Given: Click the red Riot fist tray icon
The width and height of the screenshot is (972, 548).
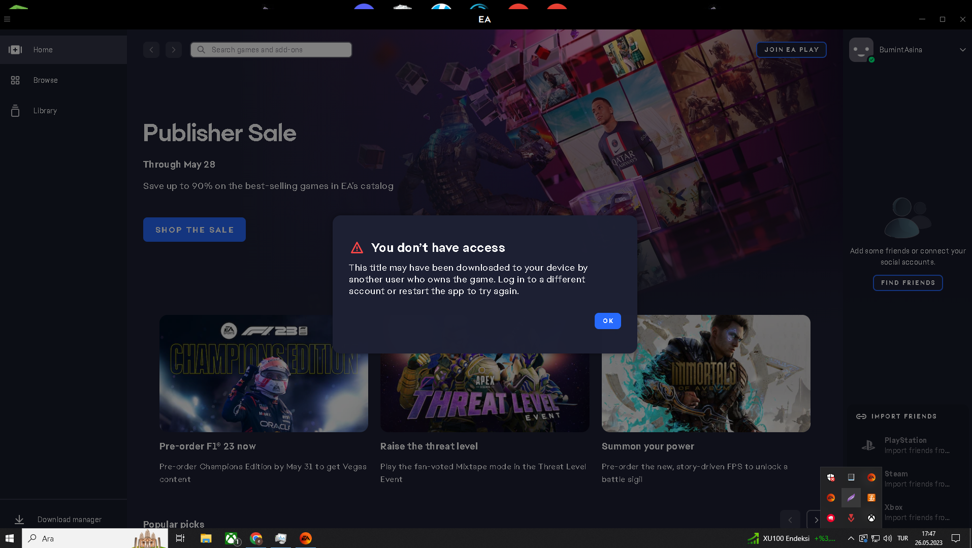Looking at the screenshot, I should coord(831,518).
